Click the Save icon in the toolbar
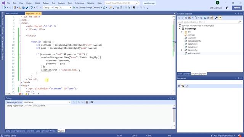This screenshot has width=244, height=137. coord(24,8)
